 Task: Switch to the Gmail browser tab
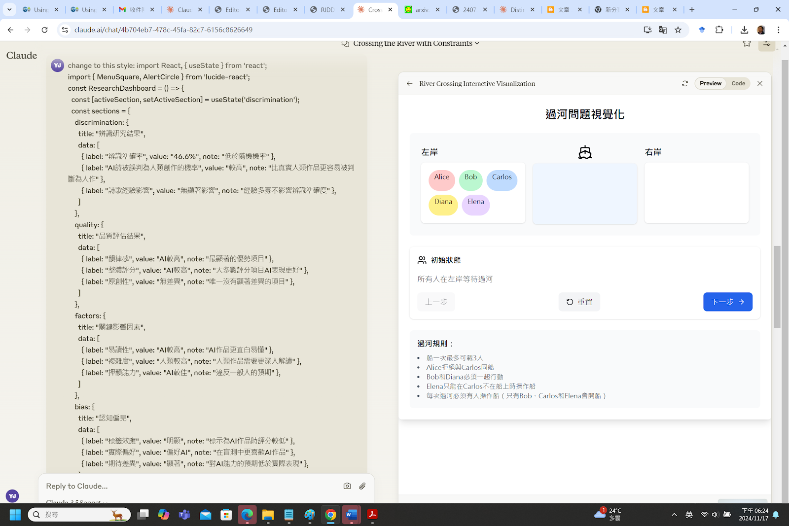(137, 9)
